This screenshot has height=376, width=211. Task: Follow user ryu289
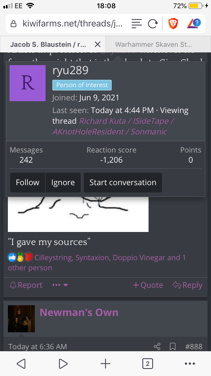click(x=28, y=183)
